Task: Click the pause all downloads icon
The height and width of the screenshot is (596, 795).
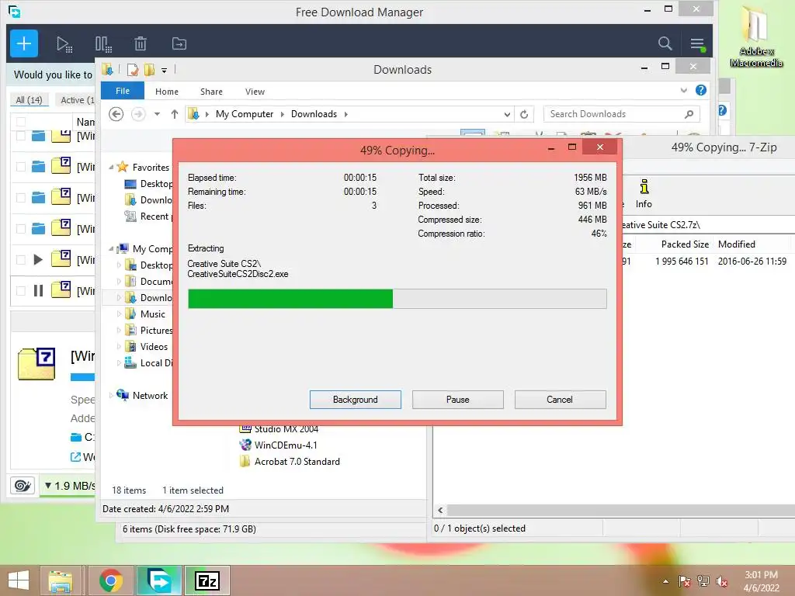Action: click(x=103, y=44)
